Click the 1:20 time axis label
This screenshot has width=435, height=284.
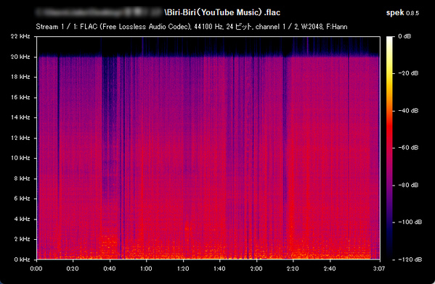click(183, 269)
